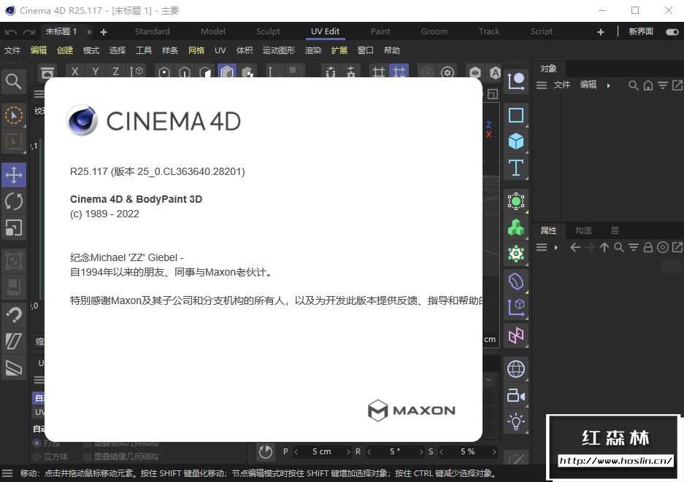Click the undo arrow in tab bar
The image size is (684, 482).
pyautogui.click(x=11, y=32)
